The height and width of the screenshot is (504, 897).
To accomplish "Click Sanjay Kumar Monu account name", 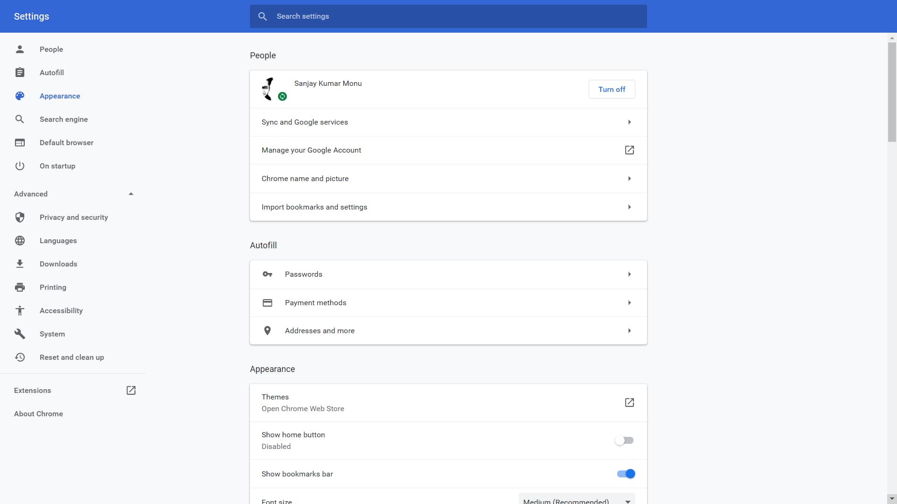I will [x=328, y=83].
